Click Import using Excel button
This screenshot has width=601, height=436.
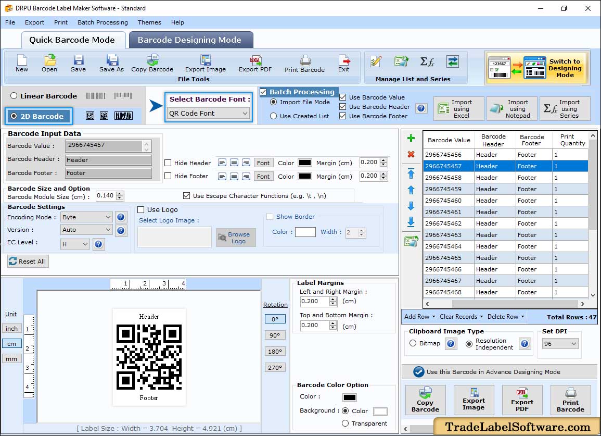coord(459,109)
